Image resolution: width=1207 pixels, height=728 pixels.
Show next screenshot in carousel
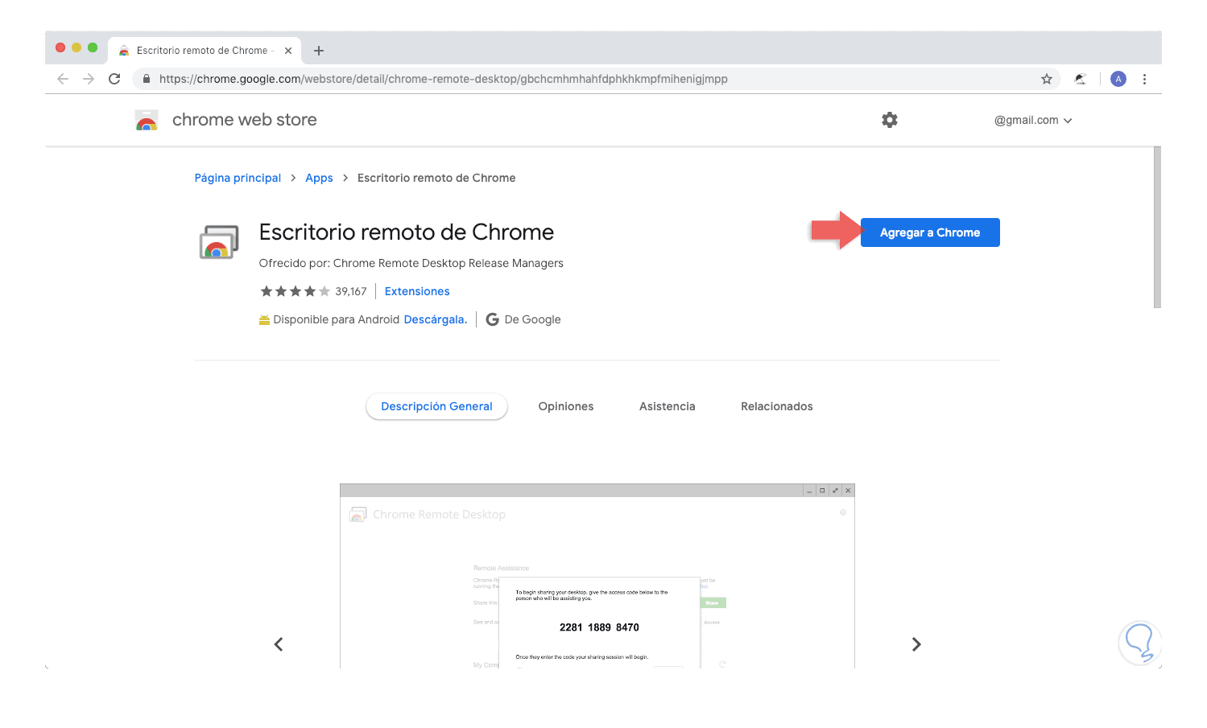(x=916, y=644)
